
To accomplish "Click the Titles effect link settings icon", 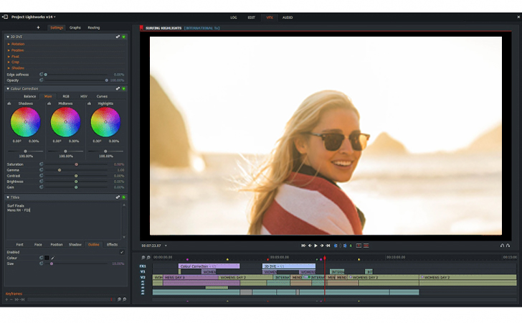I will pyautogui.click(x=118, y=197).
